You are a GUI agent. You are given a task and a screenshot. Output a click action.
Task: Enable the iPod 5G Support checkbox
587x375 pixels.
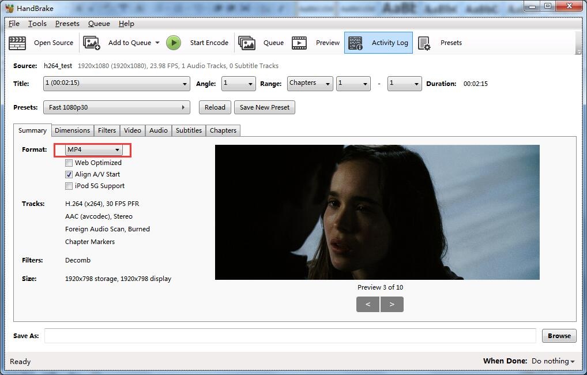point(69,186)
